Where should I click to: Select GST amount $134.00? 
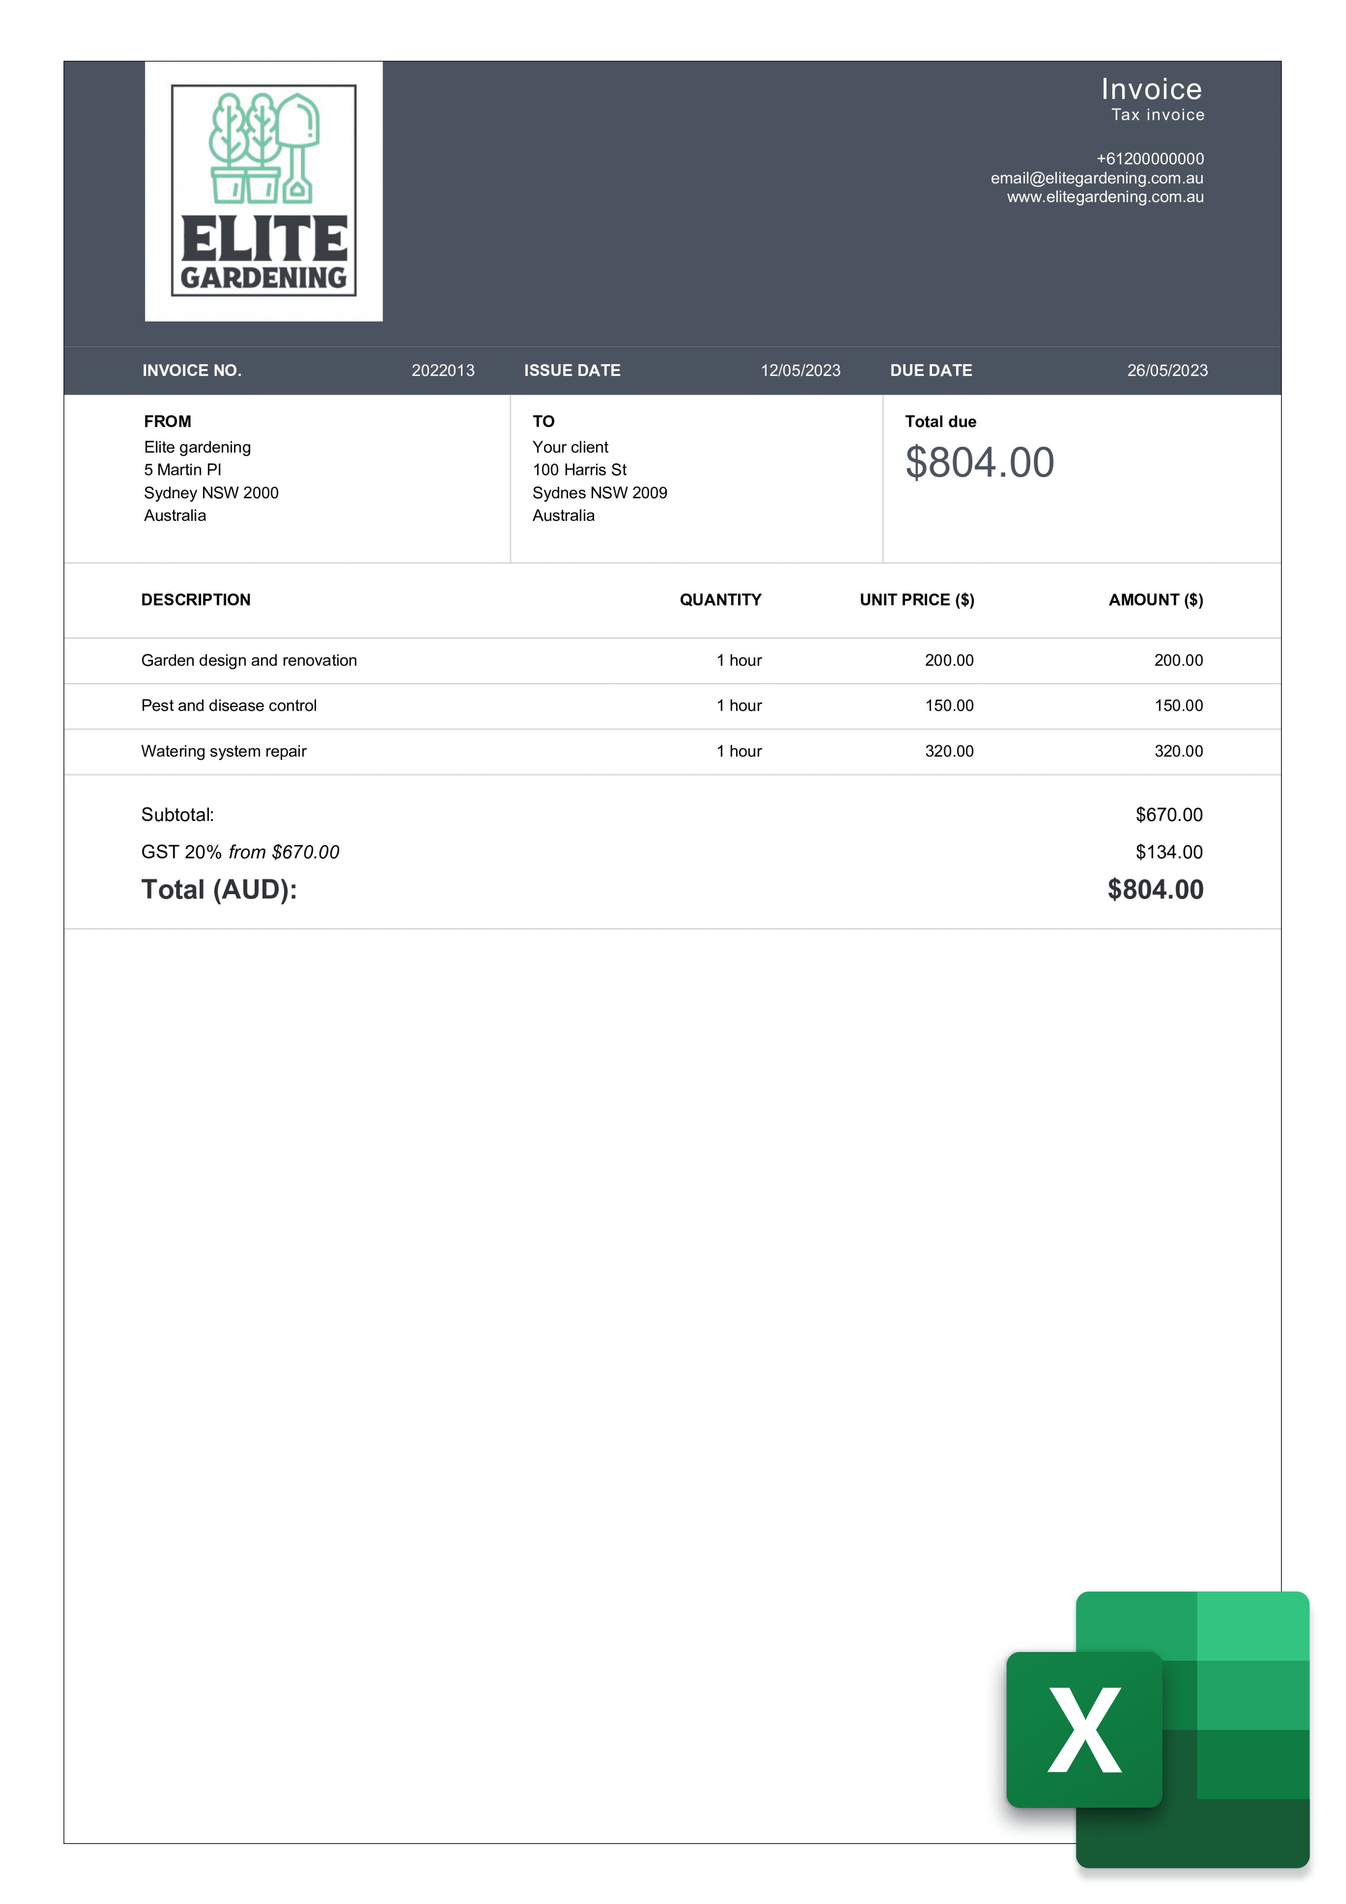(1169, 852)
